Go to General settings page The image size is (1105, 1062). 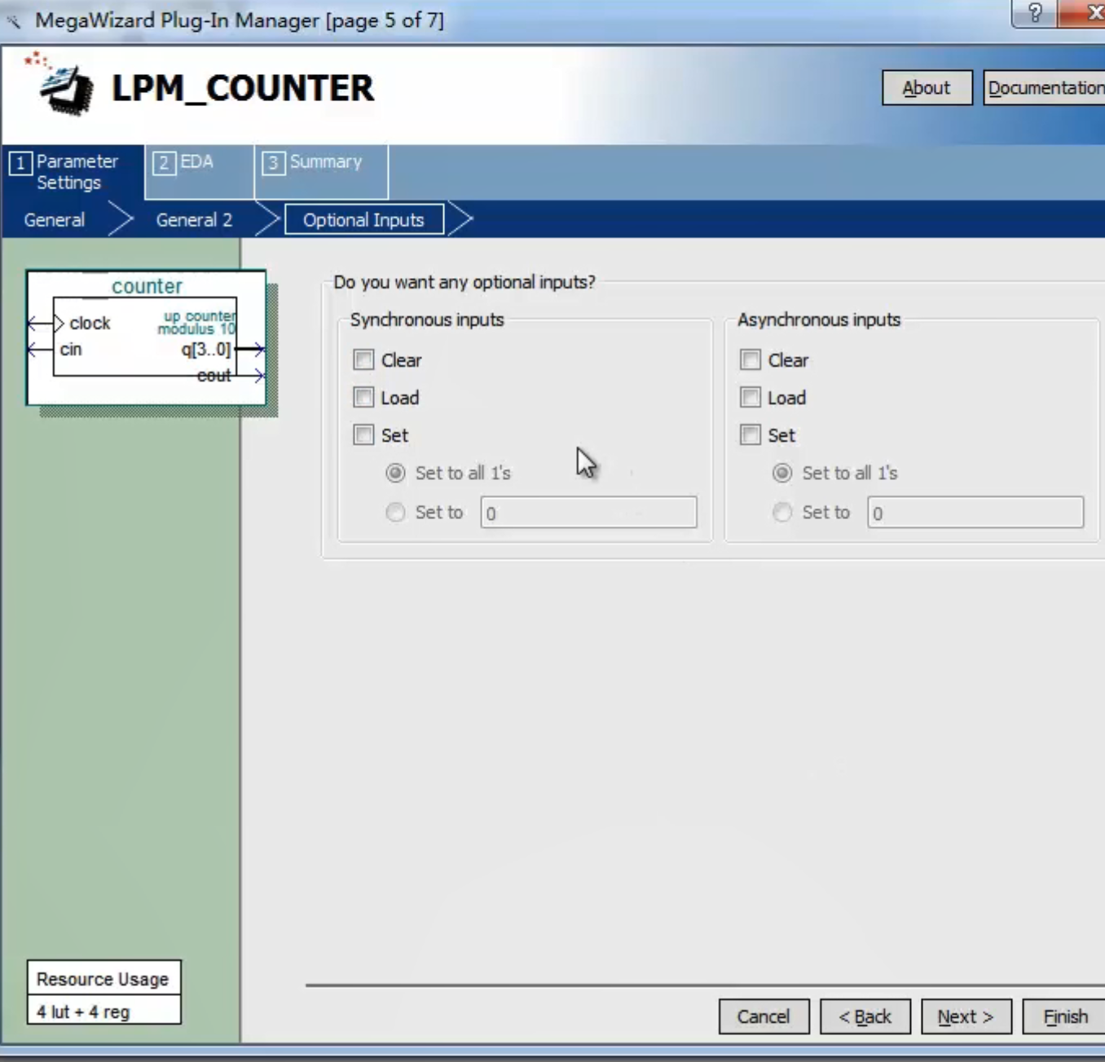tap(55, 220)
